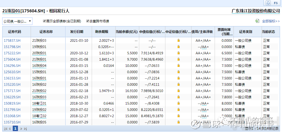Viewport: 282px width, 133px height.
Task: Click lock icon in 20珠投01 row
Action: tap(178, 53)
